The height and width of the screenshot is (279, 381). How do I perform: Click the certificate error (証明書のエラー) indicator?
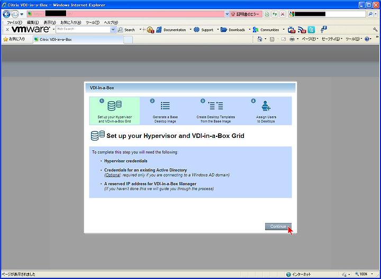tap(246, 14)
